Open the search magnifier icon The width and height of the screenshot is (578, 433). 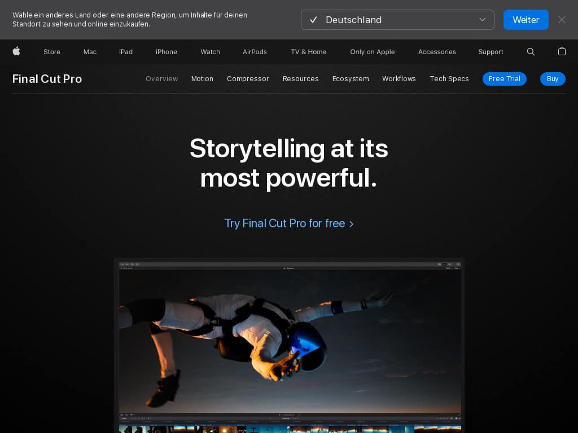tap(531, 51)
